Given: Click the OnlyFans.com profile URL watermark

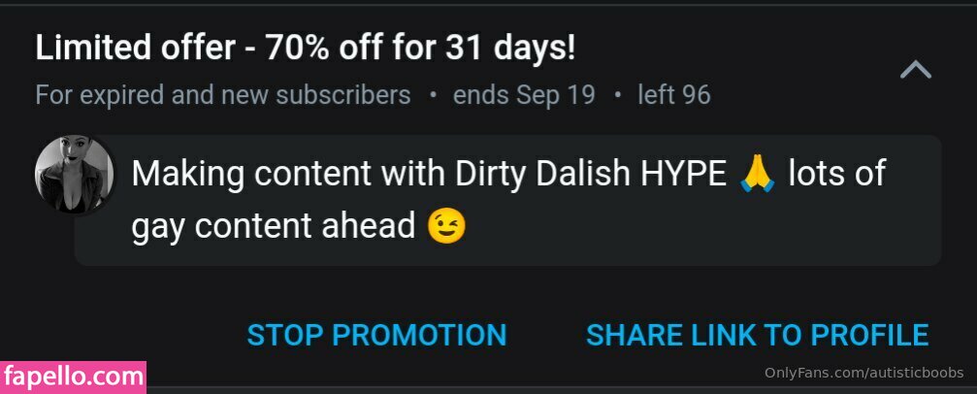Looking at the screenshot, I should [x=863, y=374].
